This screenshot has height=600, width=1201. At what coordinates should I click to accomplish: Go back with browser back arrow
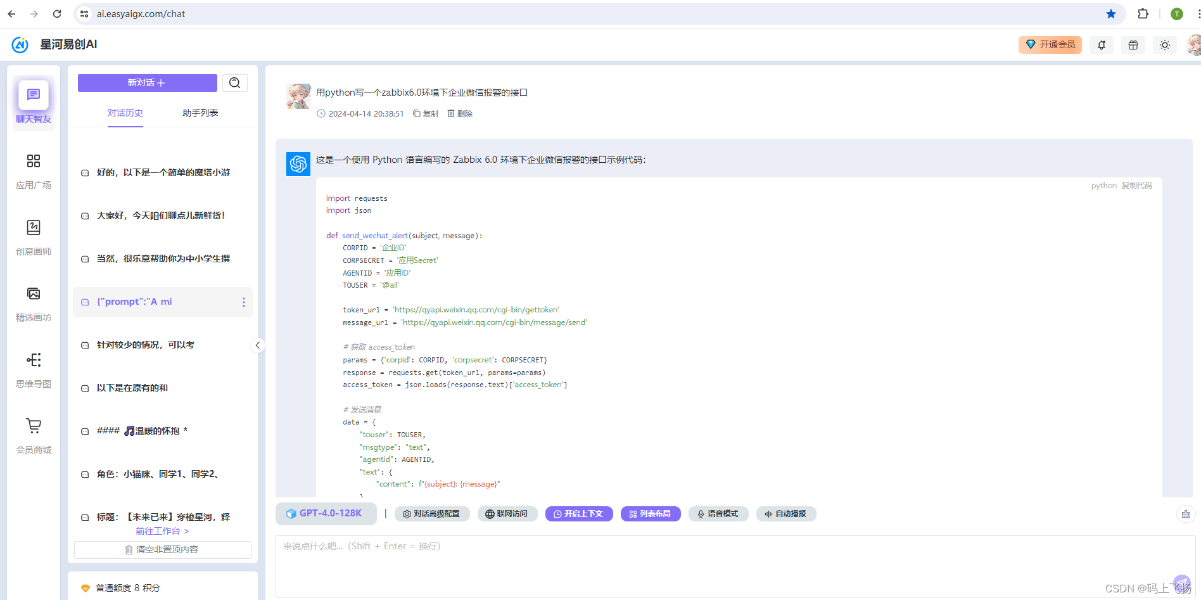(x=11, y=14)
